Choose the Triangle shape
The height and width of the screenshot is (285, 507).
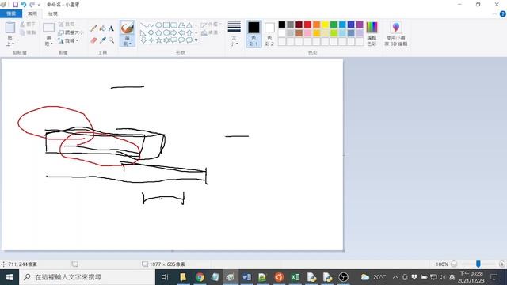189,25
